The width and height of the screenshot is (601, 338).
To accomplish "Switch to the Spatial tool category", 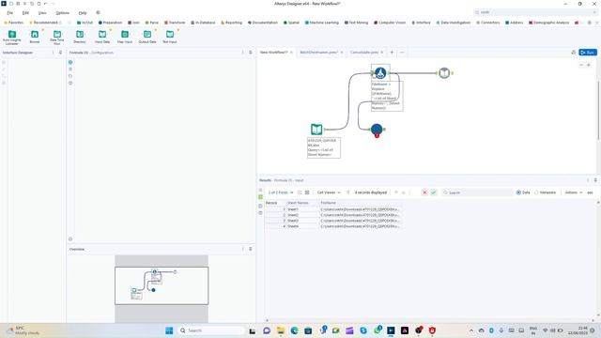I will [x=291, y=23].
